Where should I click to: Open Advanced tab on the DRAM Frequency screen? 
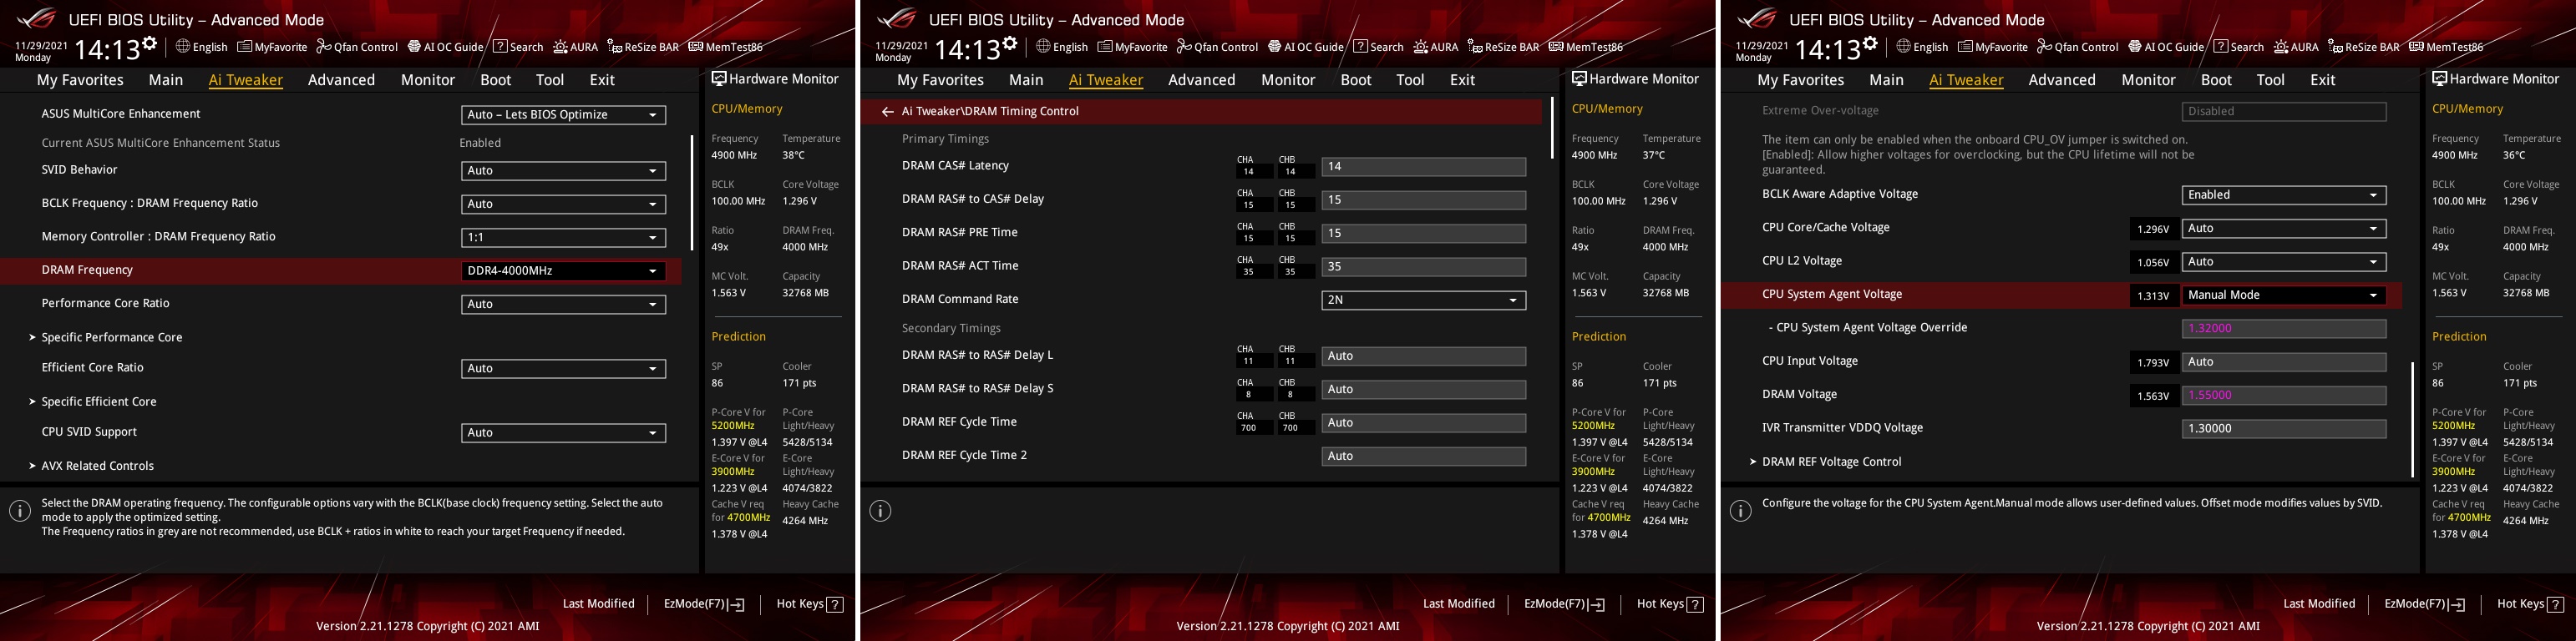[x=341, y=80]
